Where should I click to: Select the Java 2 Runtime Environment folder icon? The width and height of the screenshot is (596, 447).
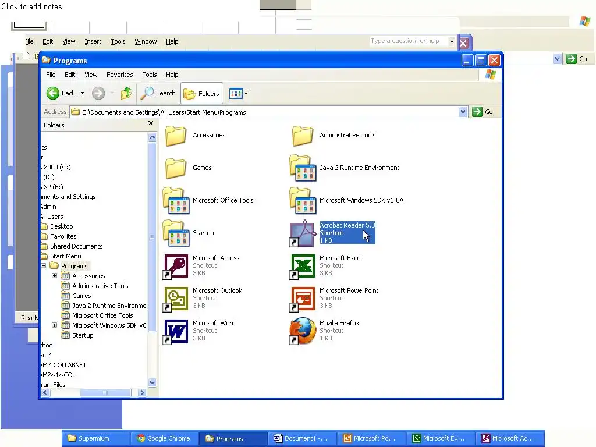(303, 168)
